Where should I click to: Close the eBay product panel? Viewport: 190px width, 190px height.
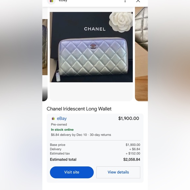point(138,1)
